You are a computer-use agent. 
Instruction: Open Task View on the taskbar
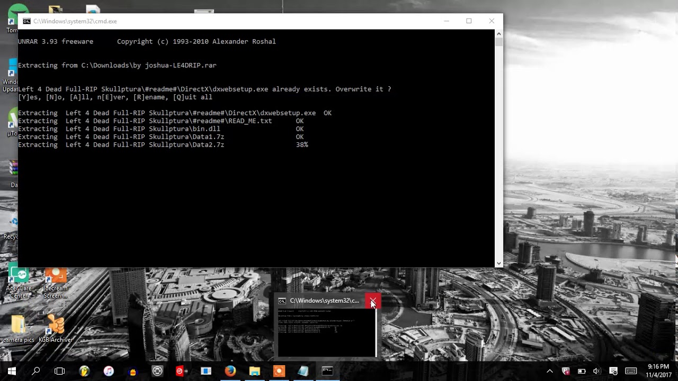[x=60, y=371]
